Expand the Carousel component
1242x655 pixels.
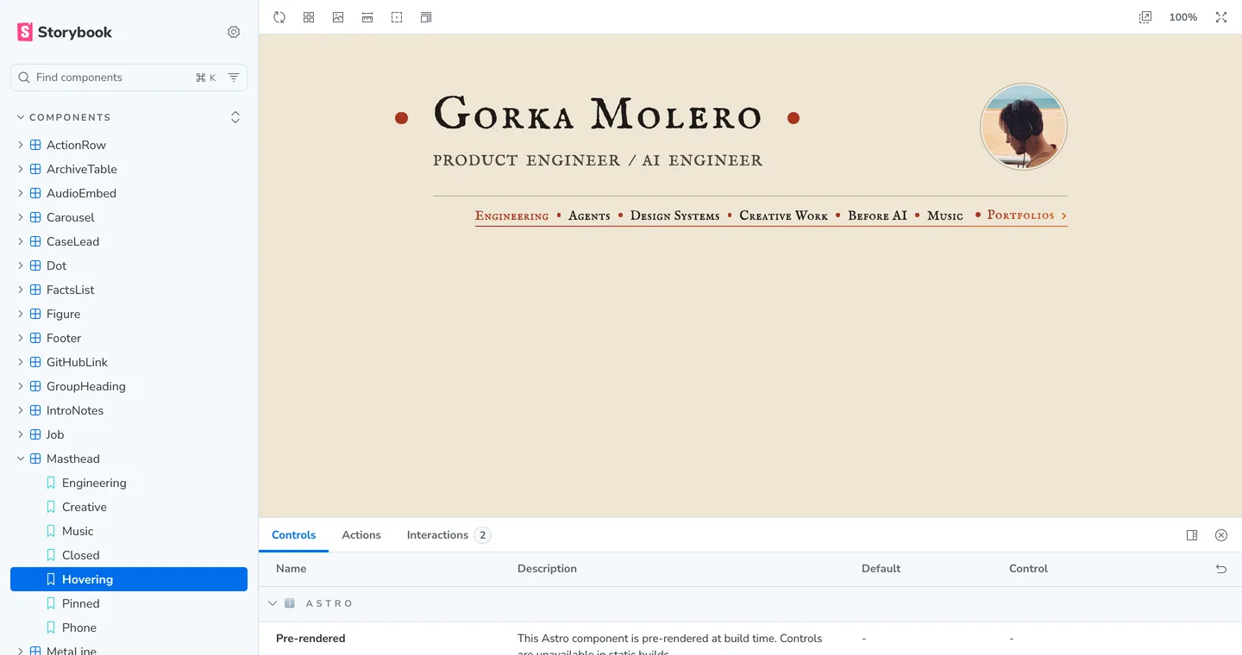(x=70, y=217)
